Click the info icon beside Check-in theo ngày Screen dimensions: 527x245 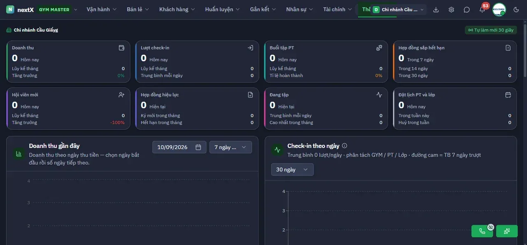pos(345,146)
